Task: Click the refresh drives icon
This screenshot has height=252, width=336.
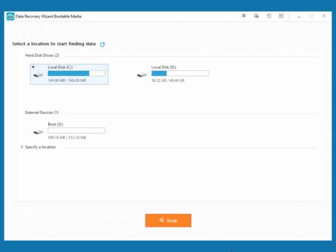Action: coord(103,44)
